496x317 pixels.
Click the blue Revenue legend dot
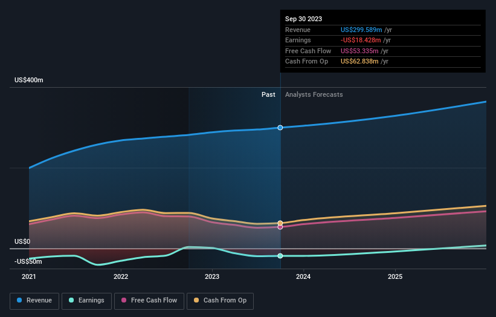click(19, 300)
